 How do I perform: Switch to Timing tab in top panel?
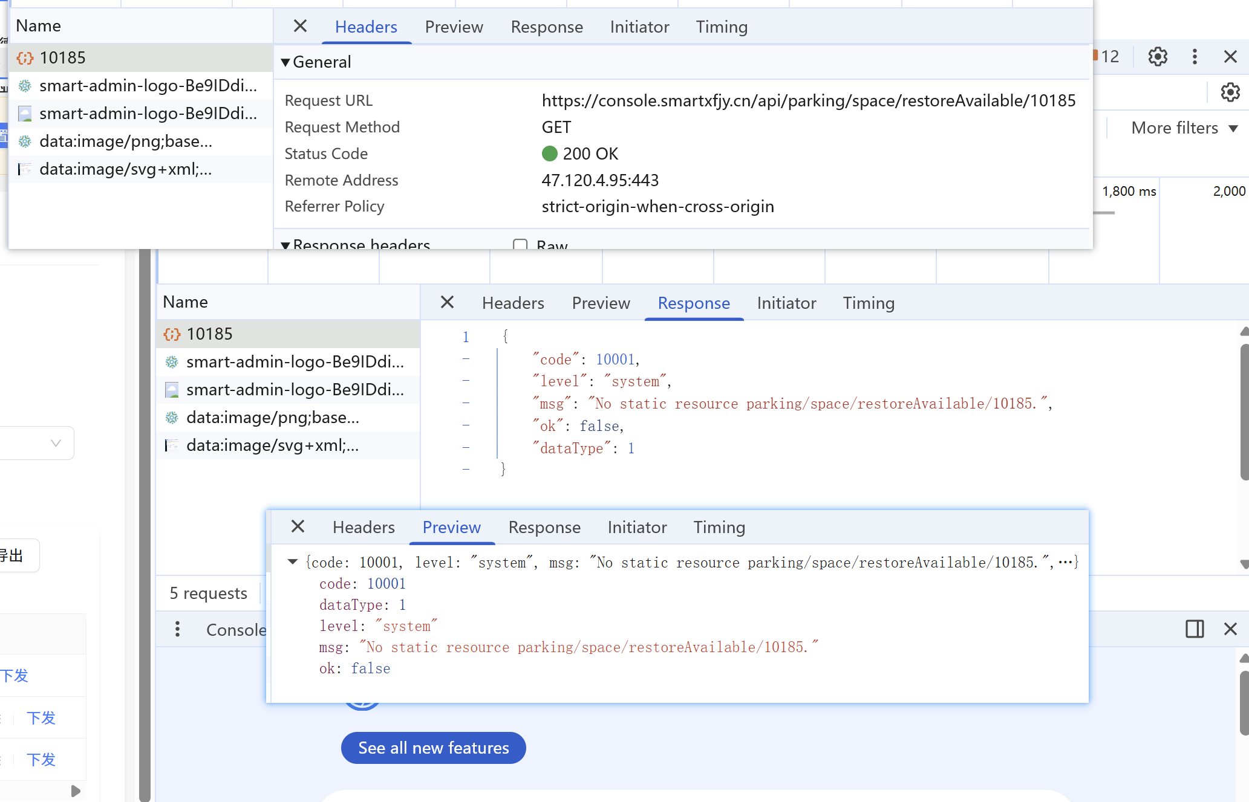(721, 27)
